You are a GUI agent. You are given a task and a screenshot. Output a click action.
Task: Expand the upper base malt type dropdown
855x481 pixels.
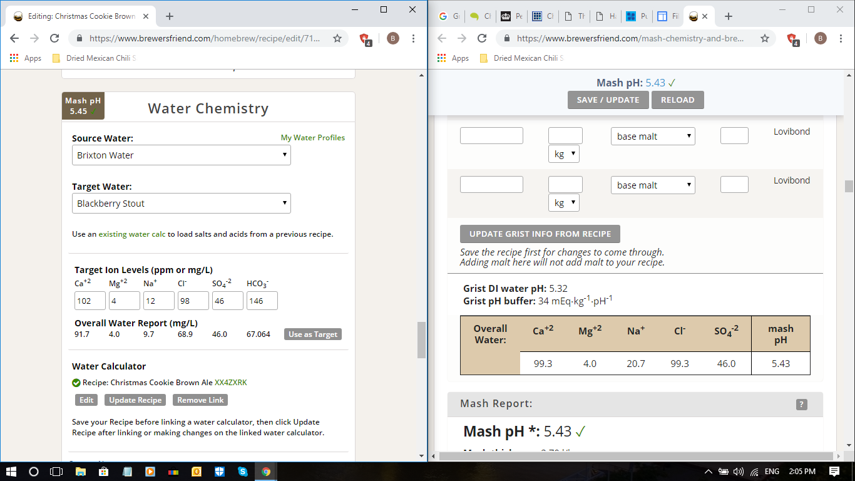click(653, 137)
